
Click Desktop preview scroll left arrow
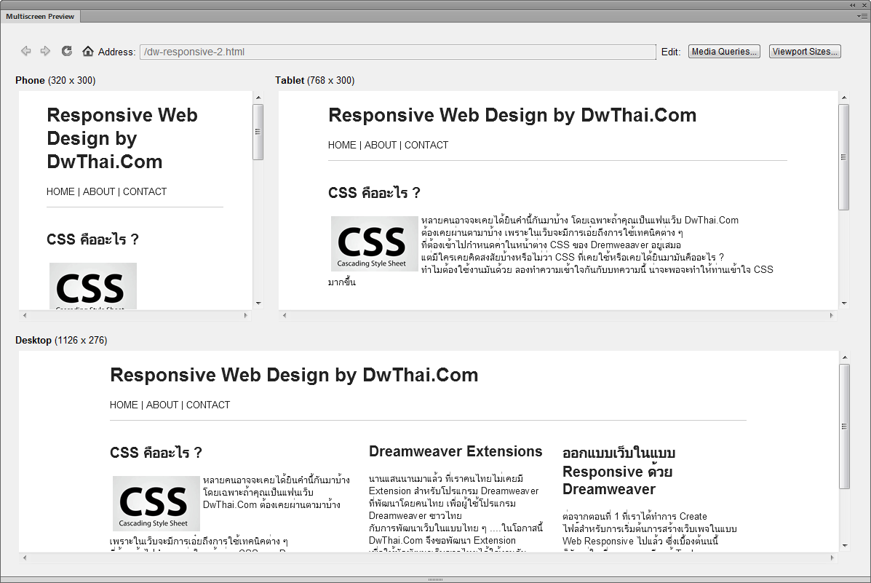(x=25, y=558)
